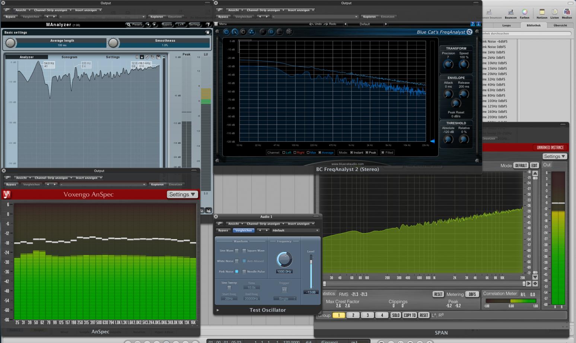Open AnSpec Settings dropdown
The width and height of the screenshot is (576, 343).
[182, 194]
